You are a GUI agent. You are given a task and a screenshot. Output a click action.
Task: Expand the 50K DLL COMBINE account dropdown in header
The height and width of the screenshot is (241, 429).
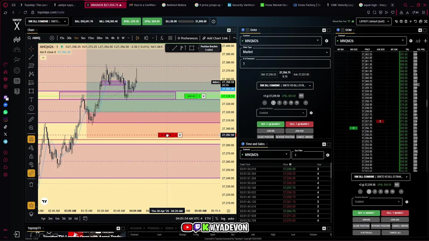(x=47, y=21)
